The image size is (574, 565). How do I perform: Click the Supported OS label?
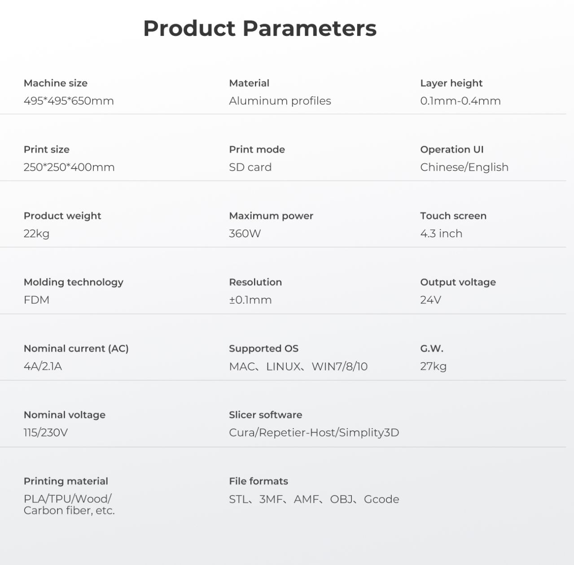coord(263,348)
